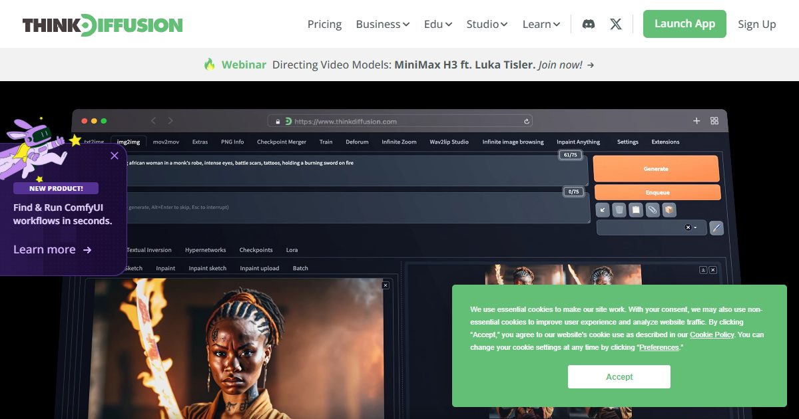
Task: Open the Inpaint Anything tab
Action: [x=578, y=142]
